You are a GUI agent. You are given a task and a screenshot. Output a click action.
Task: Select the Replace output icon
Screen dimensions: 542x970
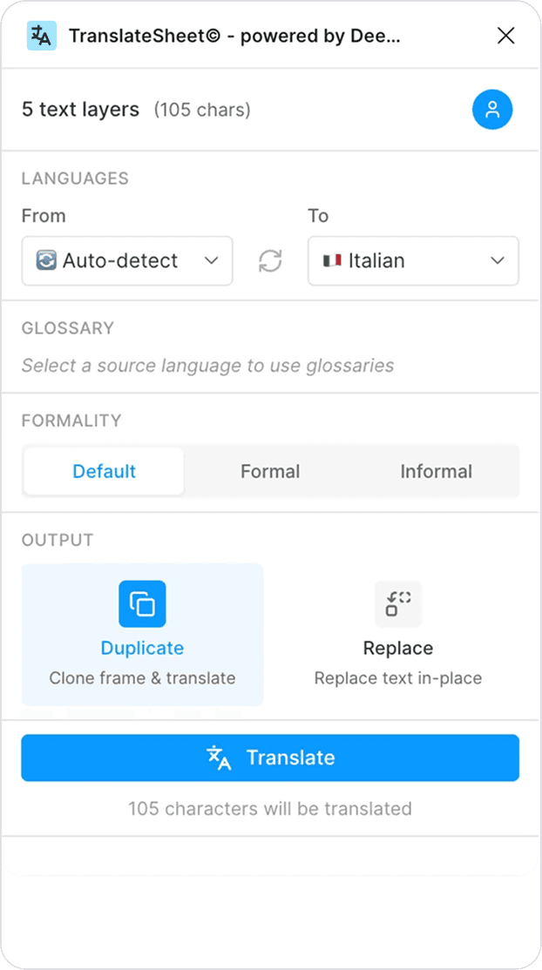(x=398, y=603)
